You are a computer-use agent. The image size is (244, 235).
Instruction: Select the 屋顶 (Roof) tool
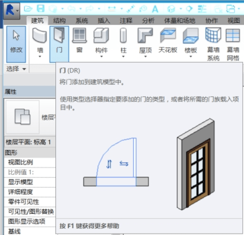click(145, 43)
